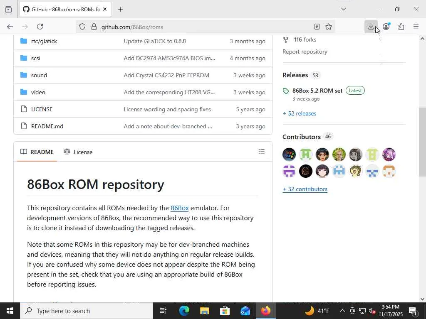The image size is (426, 319).
Task: Open the extensions puzzle icon
Action: [401, 27]
